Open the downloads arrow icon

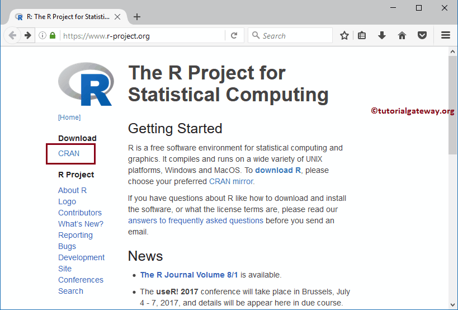point(382,36)
